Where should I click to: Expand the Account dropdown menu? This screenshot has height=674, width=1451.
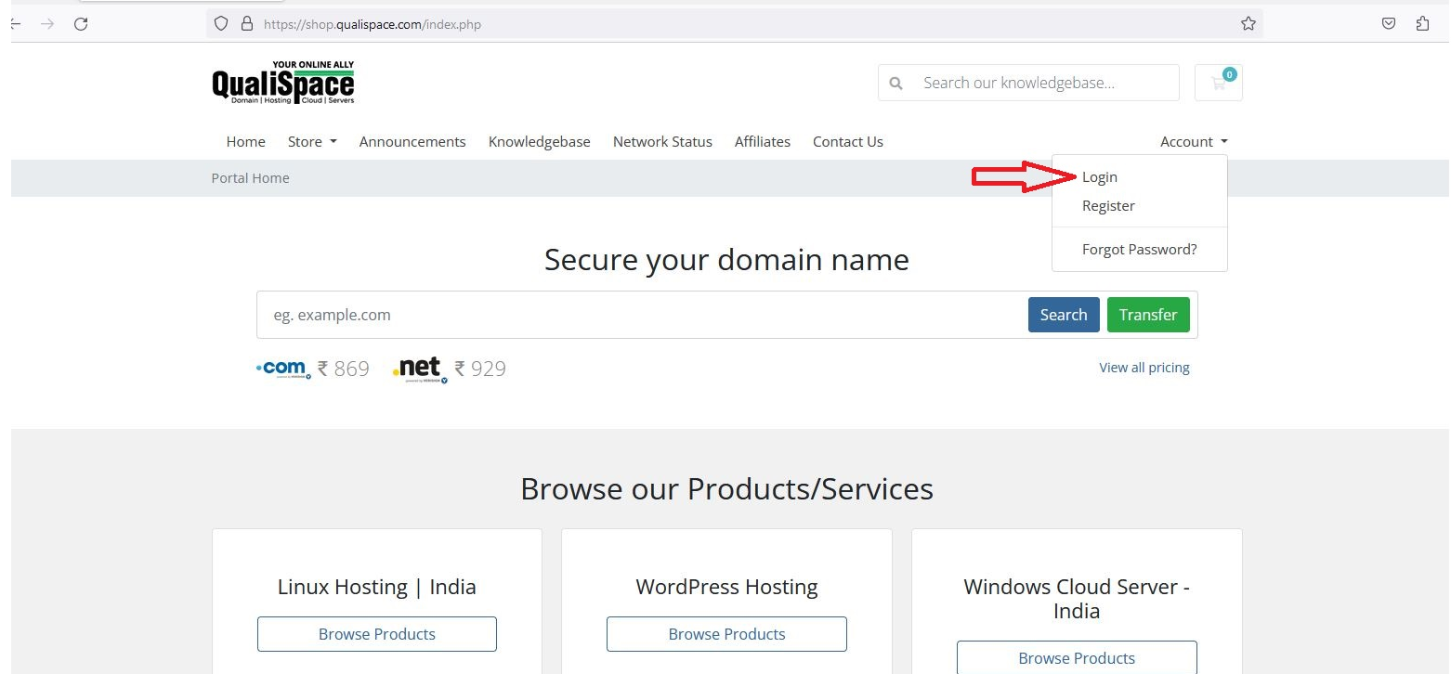[1193, 141]
